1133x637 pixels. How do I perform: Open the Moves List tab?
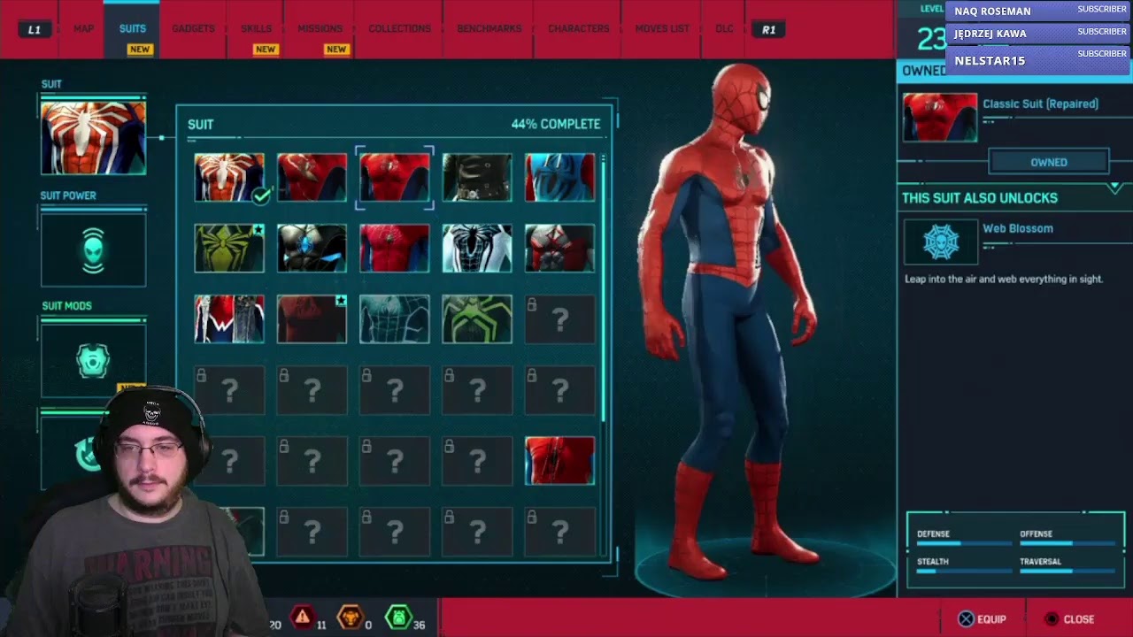(662, 29)
